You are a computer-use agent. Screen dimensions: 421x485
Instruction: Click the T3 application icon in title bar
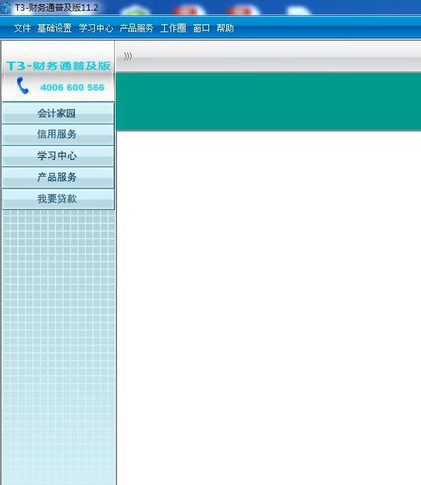[x=6, y=7]
